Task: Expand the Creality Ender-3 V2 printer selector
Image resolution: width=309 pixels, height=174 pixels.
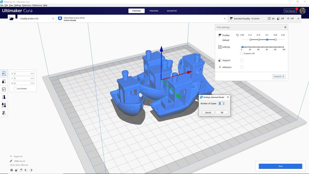Action: coord(37,19)
